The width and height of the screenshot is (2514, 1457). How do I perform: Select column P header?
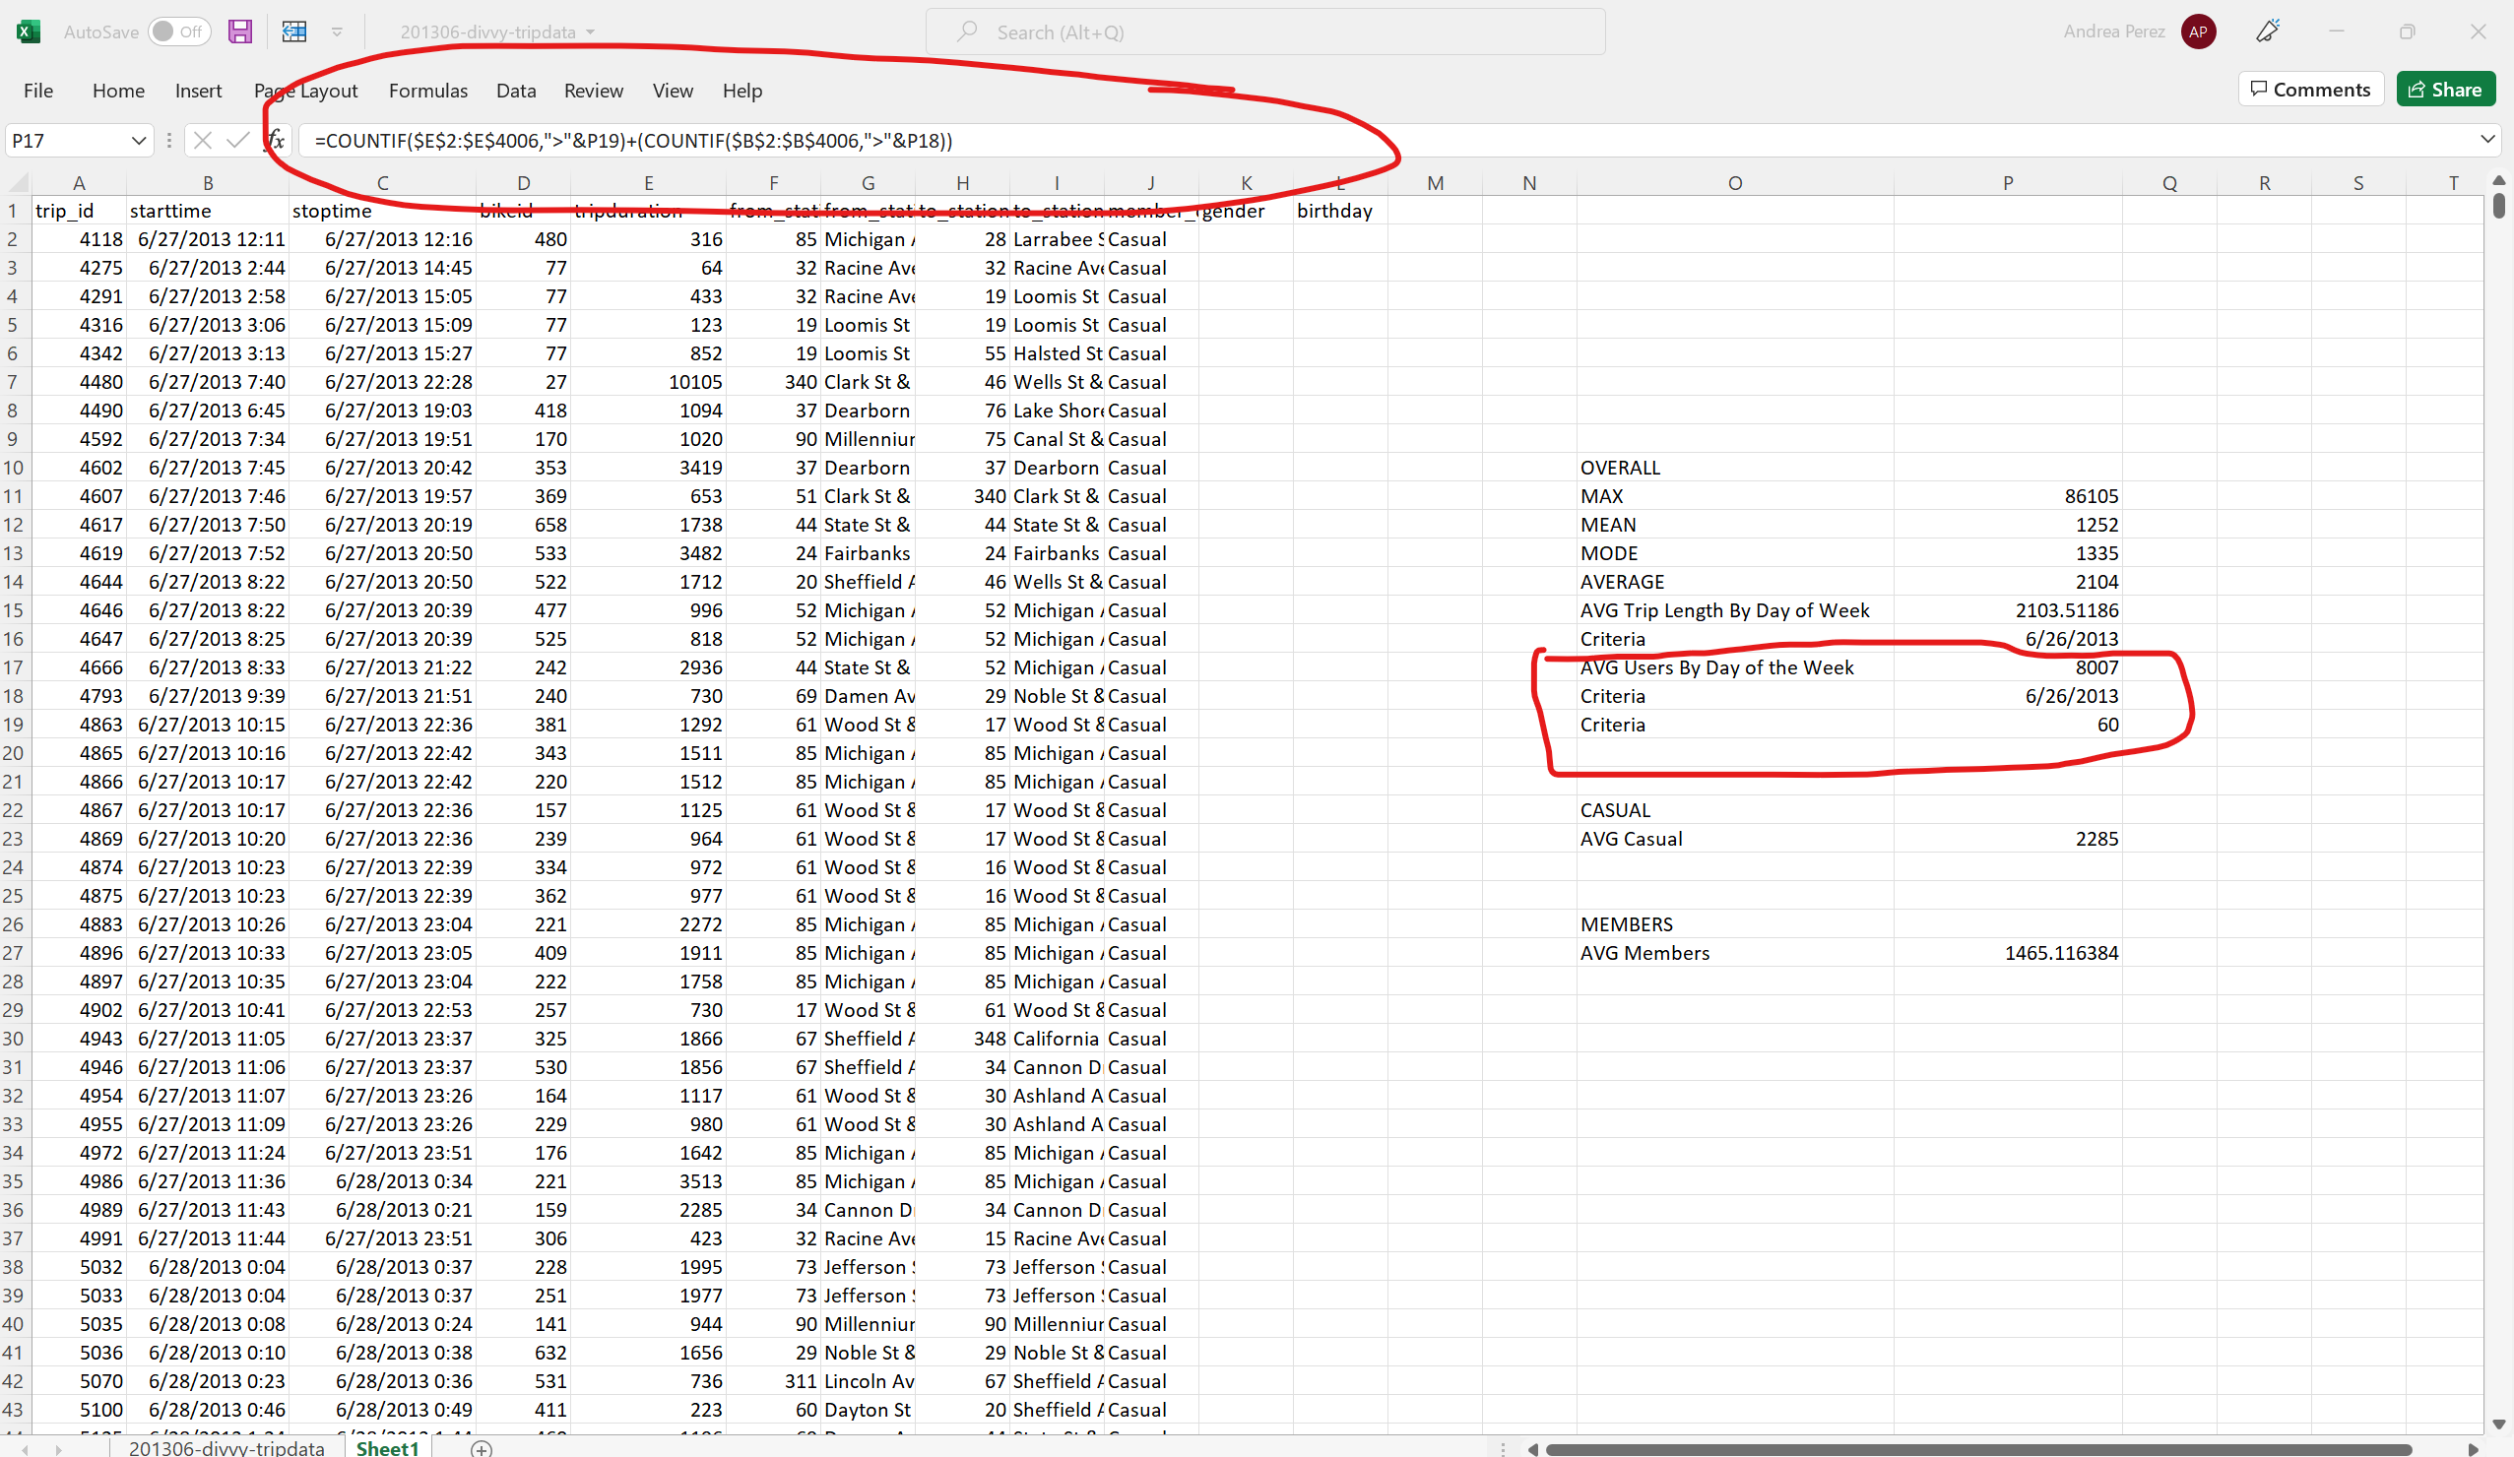(x=2007, y=183)
